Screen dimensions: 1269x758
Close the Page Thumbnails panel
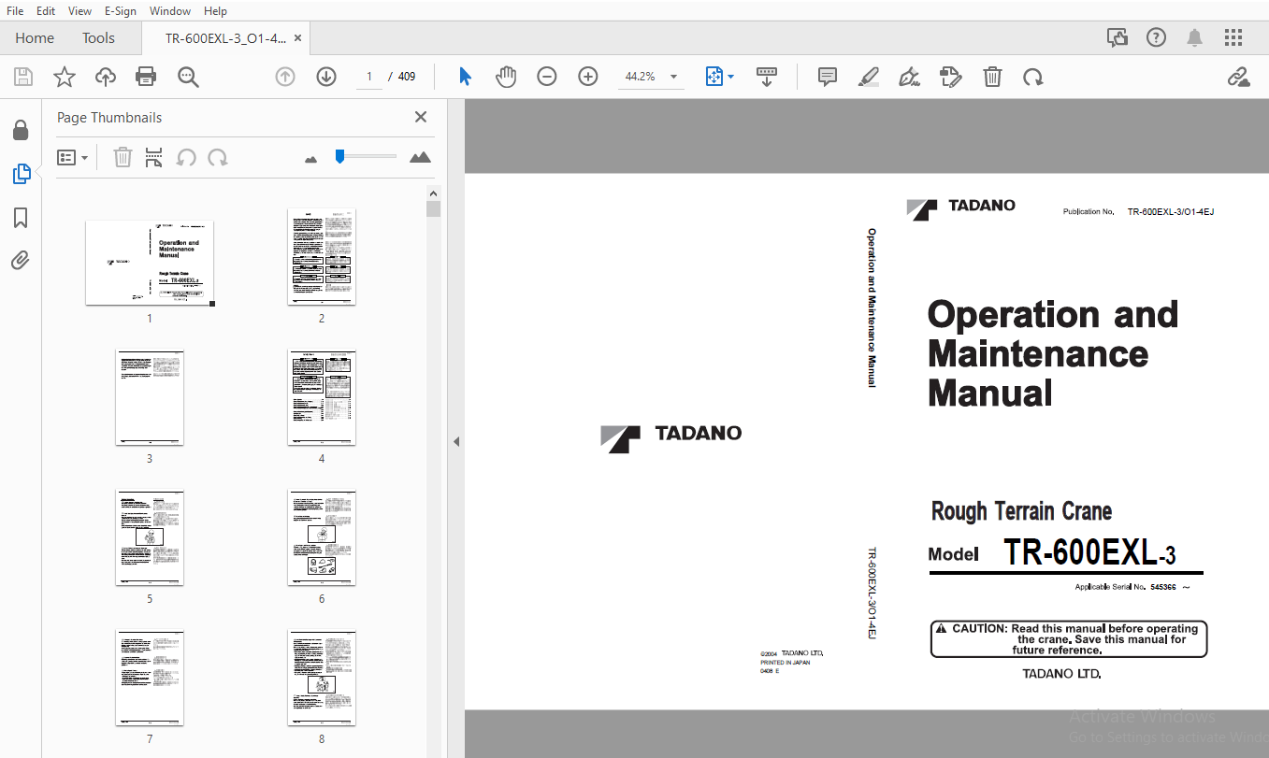(421, 117)
